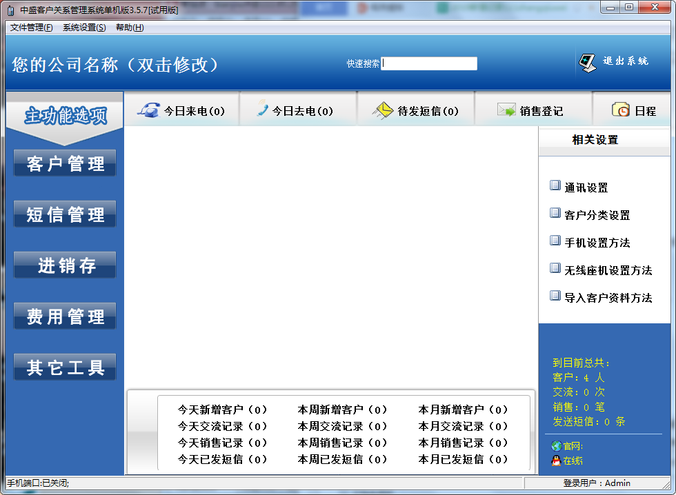Maximize the application window
The width and height of the screenshot is (676, 495).
629,8
